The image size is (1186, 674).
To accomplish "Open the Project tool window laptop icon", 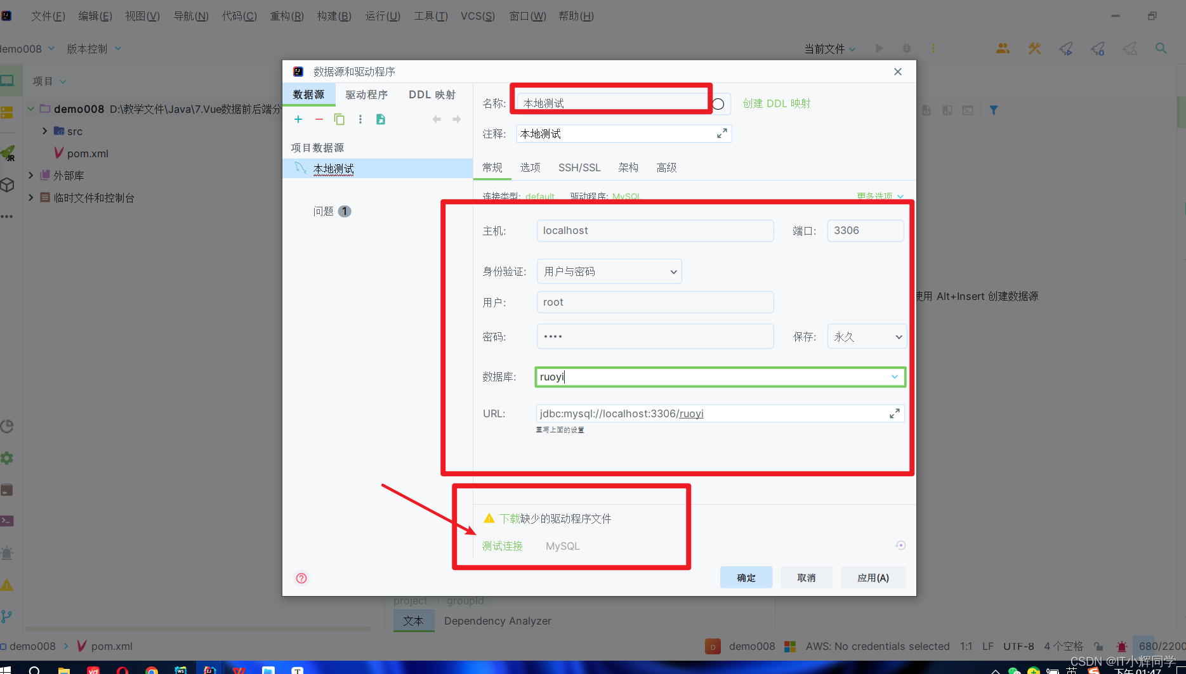I will click(x=8, y=81).
